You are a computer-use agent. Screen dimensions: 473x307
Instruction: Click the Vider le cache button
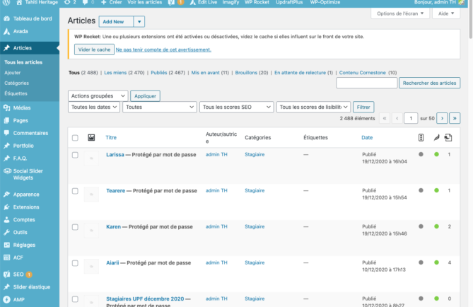pos(95,50)
